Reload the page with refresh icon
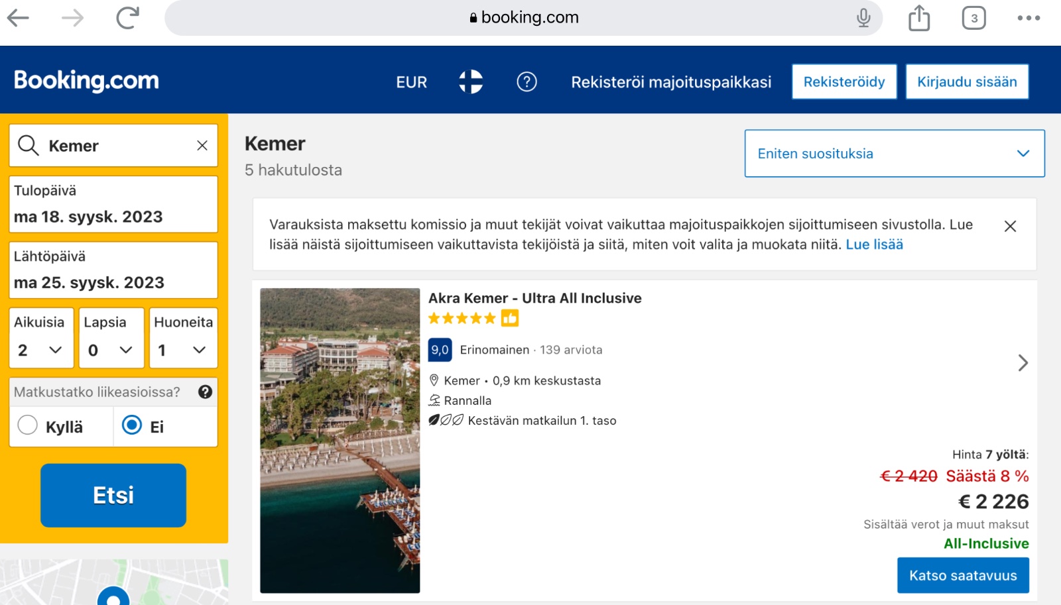The image size is (1061, 605). click(x=127, y=17)
